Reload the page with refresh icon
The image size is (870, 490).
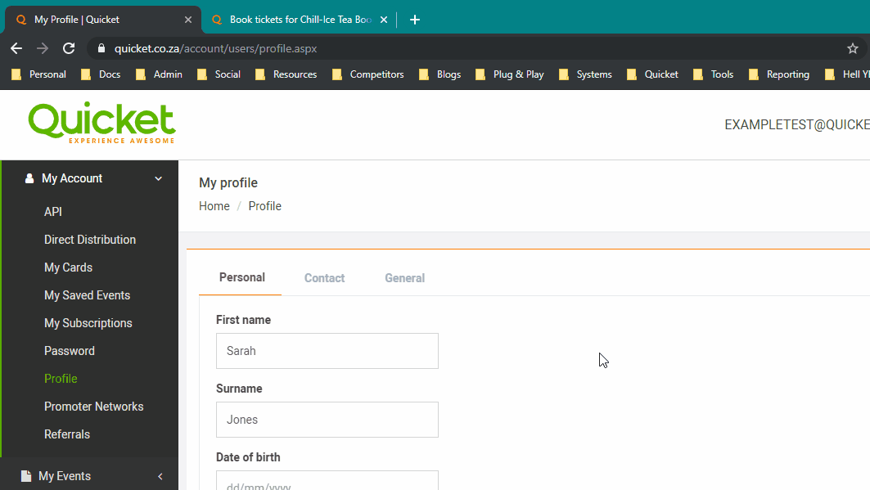(69, 49)
